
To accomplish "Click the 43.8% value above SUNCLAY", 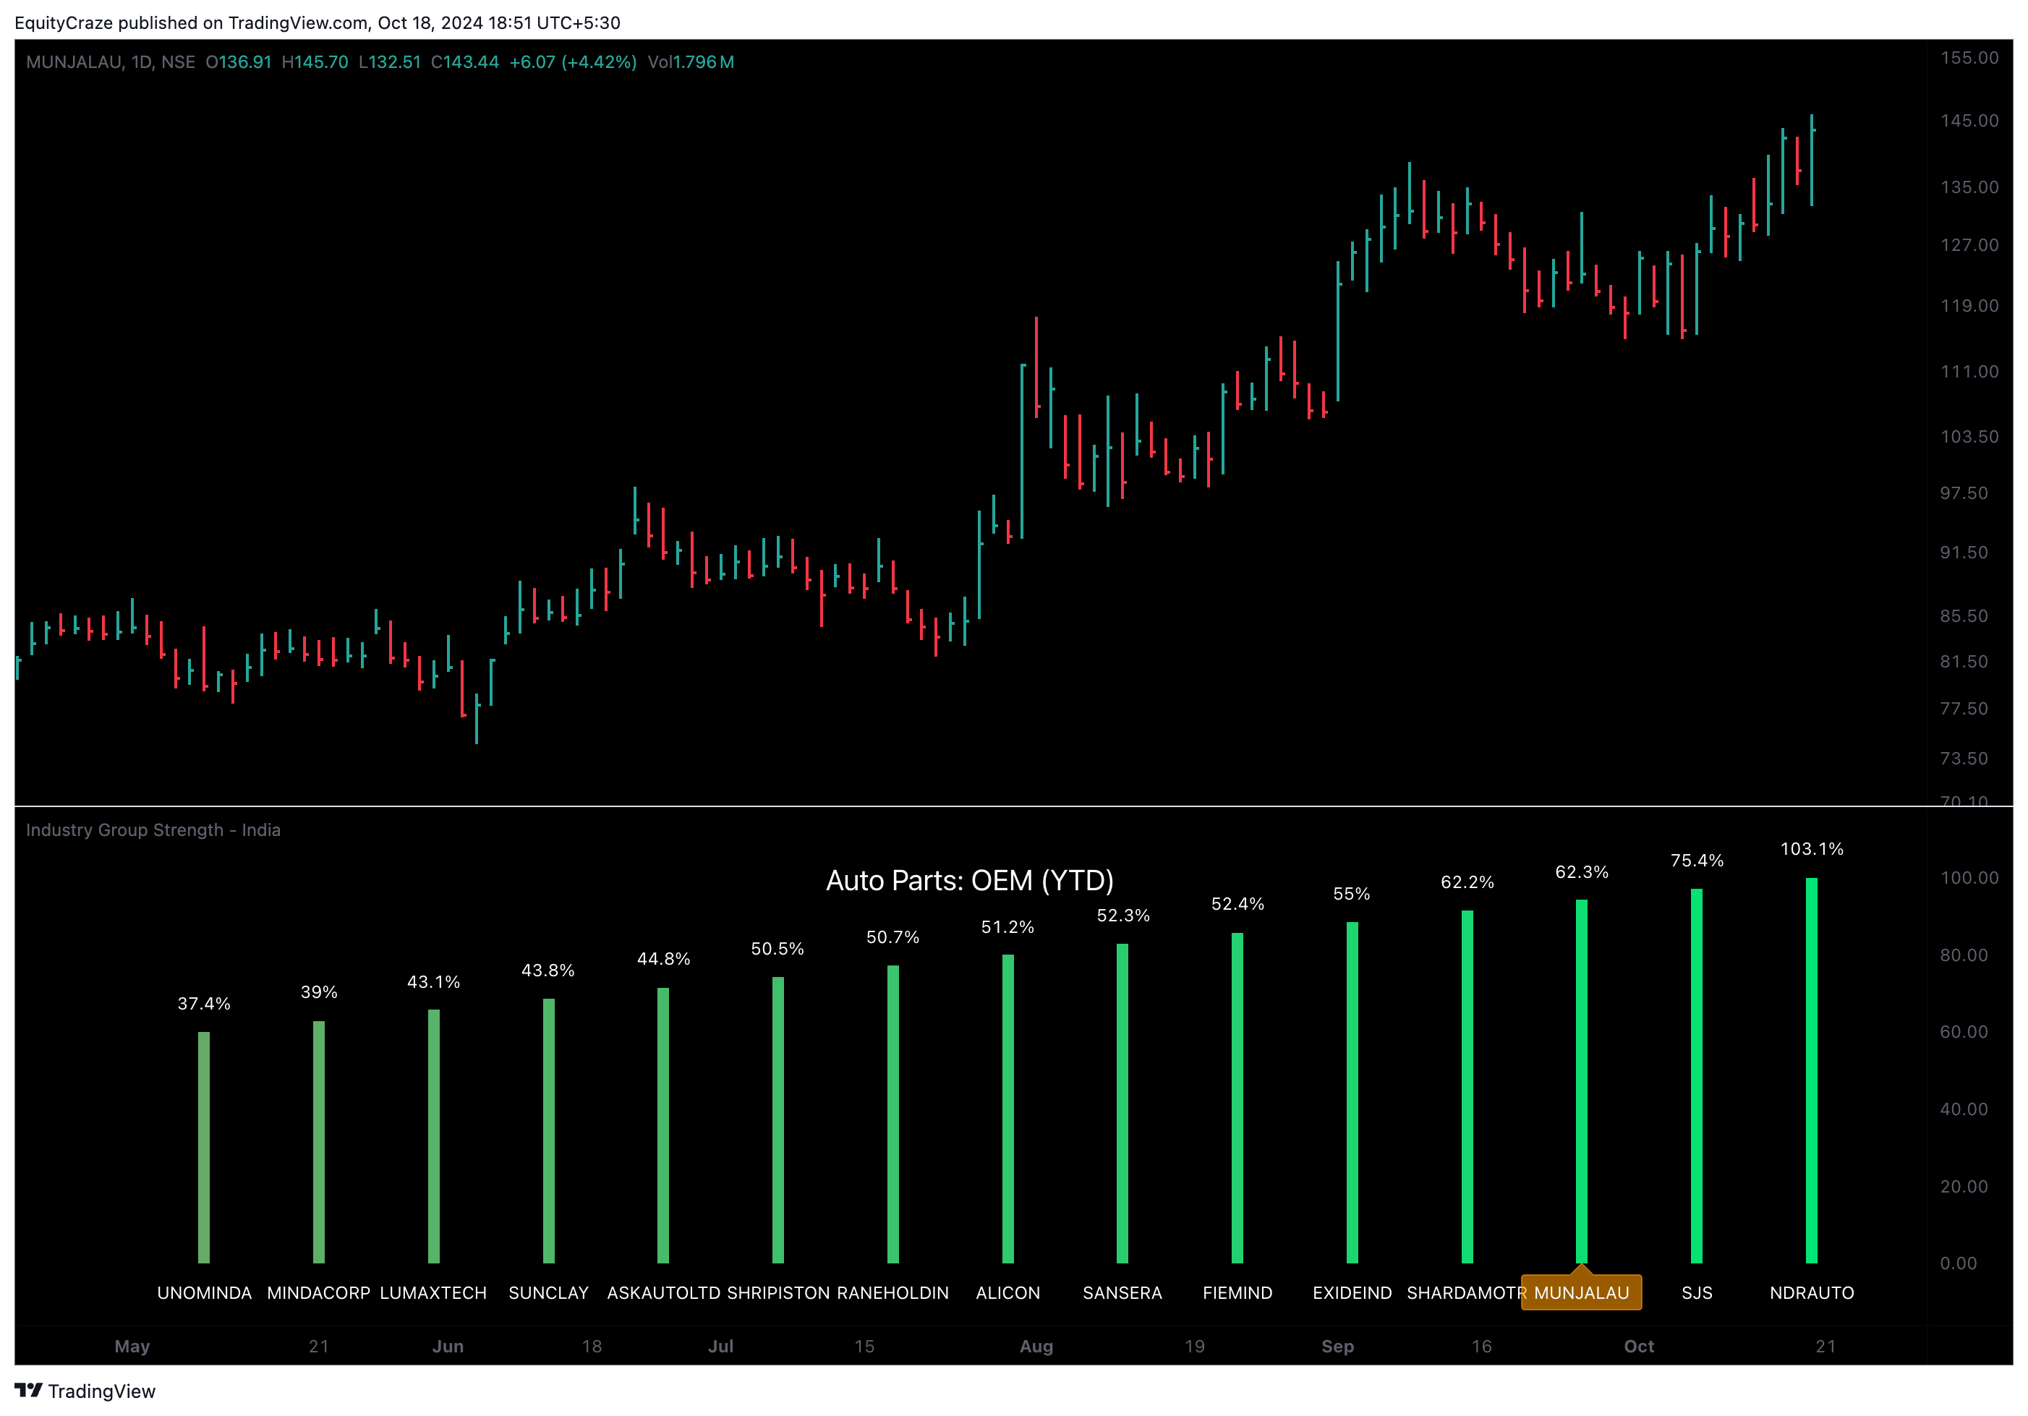I will coord(548,971).
